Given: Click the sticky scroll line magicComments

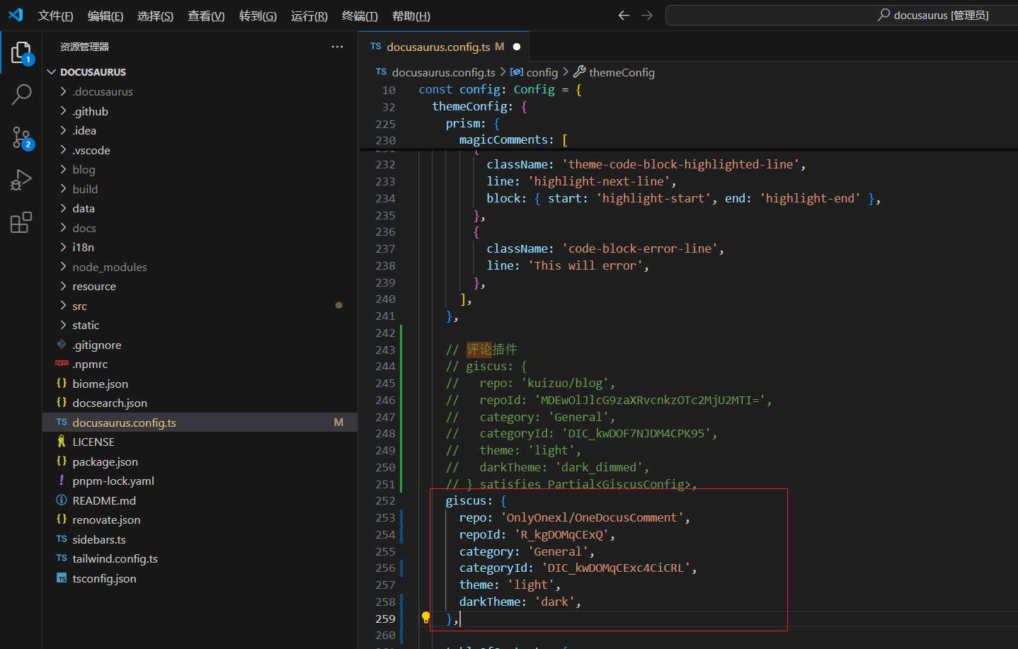Looking at the screenshot, I should point(513,140).
